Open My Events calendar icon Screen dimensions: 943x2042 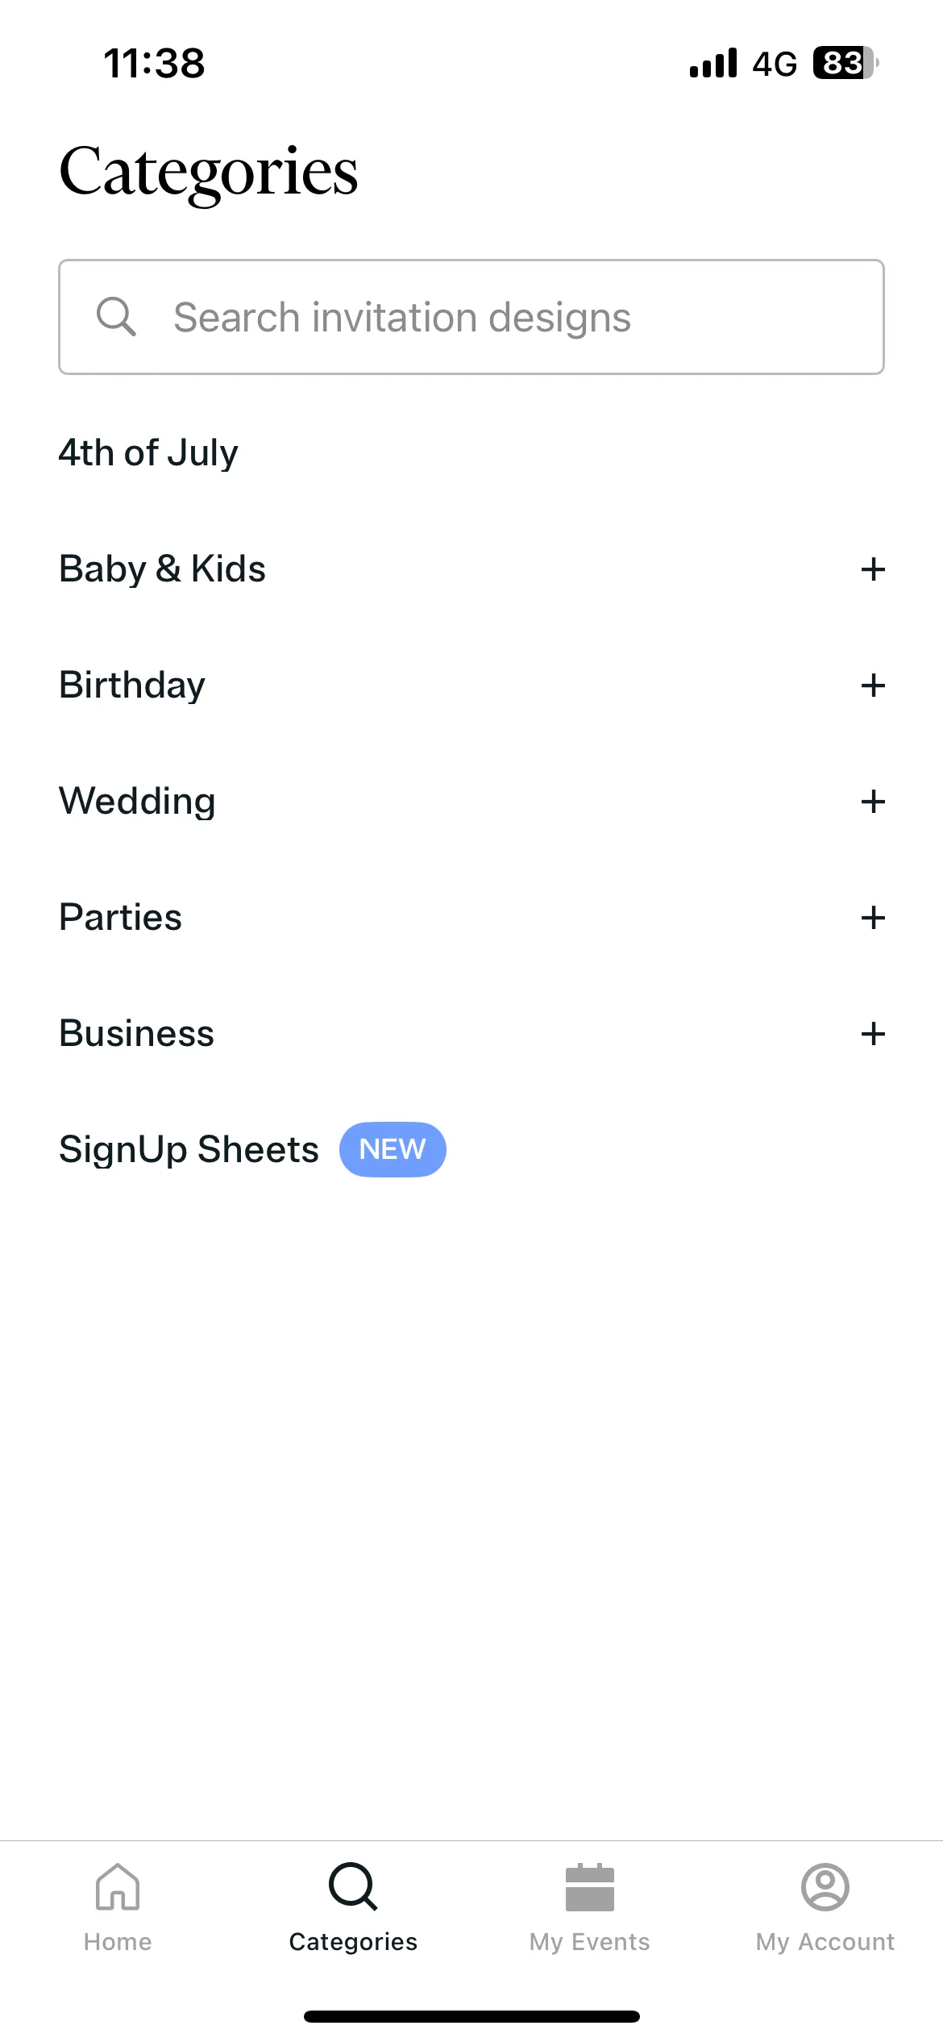click(x=590, y=1887)
